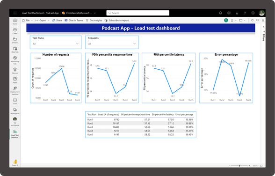Click Chat in Teams
The width and height of the screenshot is (275, 176).
[74, 20]
